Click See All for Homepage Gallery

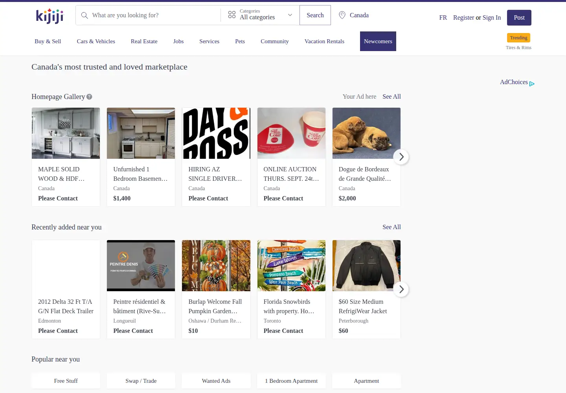391,97
